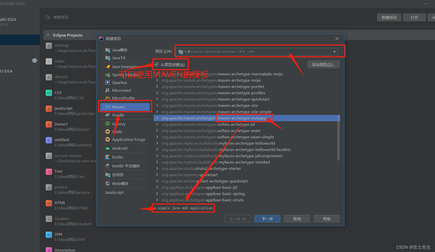Expand appfuse-basic-spring node

pos(157,194)
